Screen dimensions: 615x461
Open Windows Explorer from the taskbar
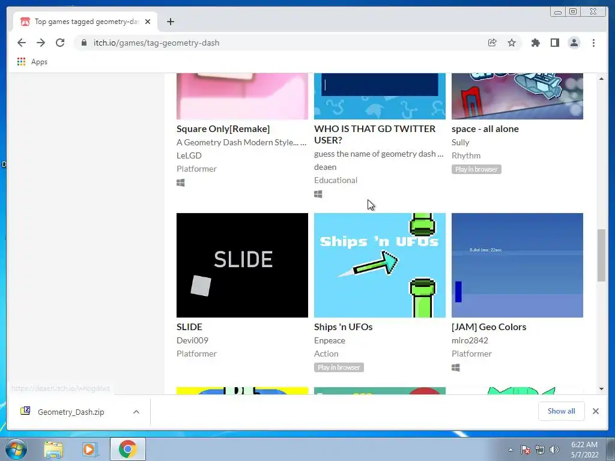pyautogui.click(x=53, y=449)
